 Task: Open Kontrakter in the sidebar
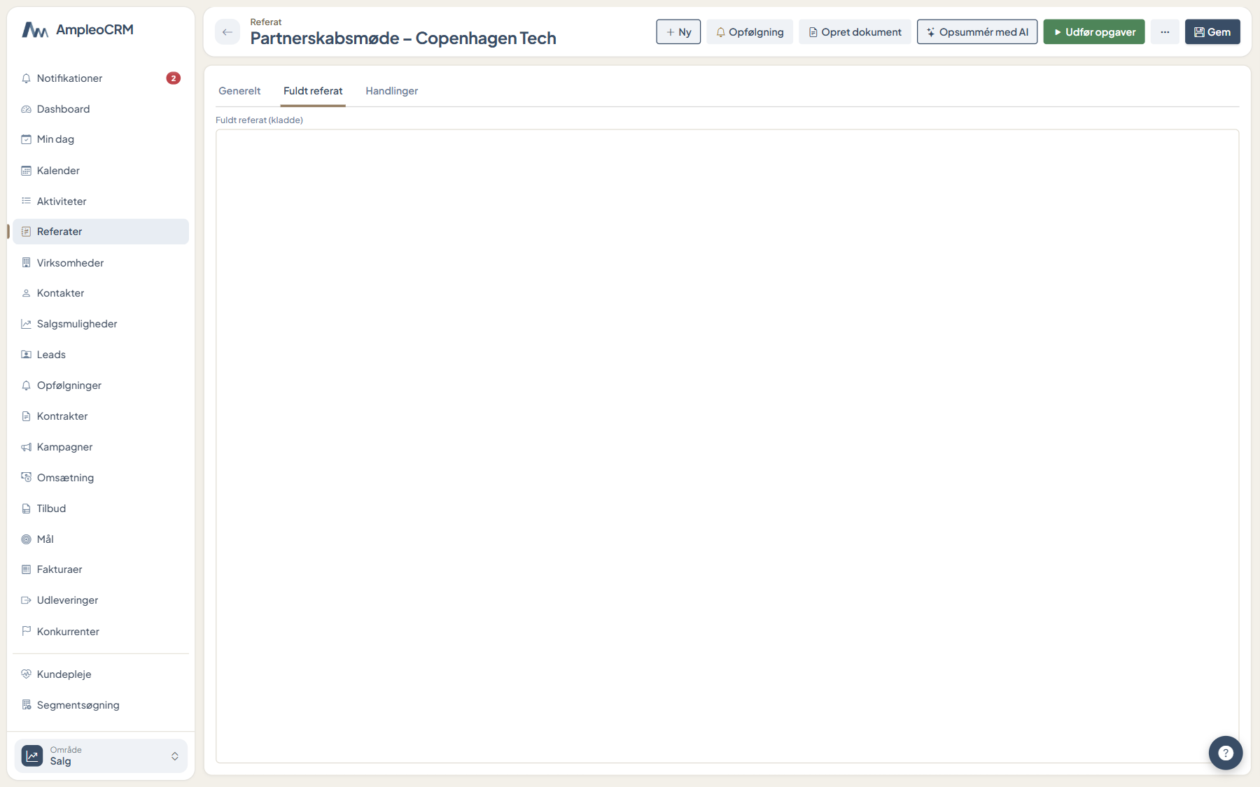pyautogui.click(x=101, y=416)
